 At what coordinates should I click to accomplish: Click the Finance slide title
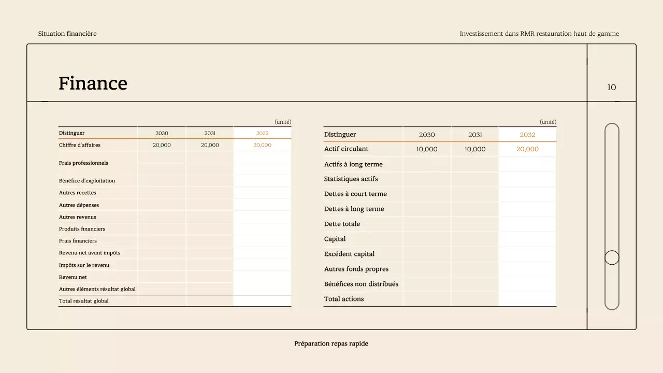tap(93, 83)
